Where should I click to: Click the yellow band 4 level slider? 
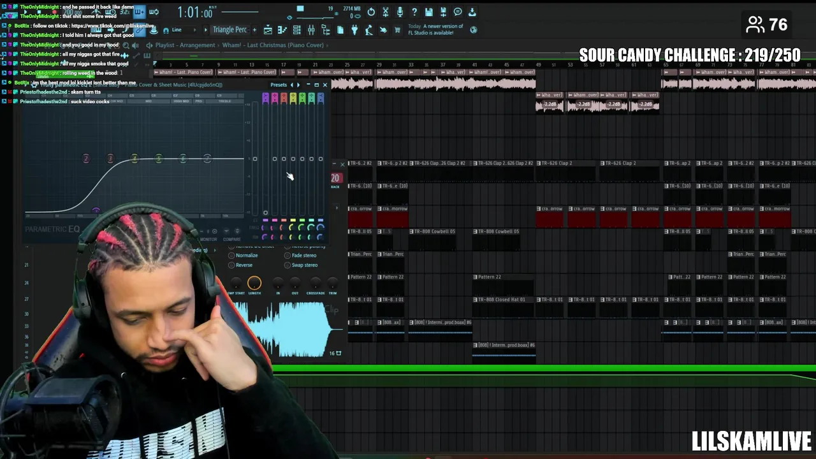point(293,159)
